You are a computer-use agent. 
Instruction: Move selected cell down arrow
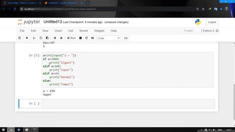61,38
